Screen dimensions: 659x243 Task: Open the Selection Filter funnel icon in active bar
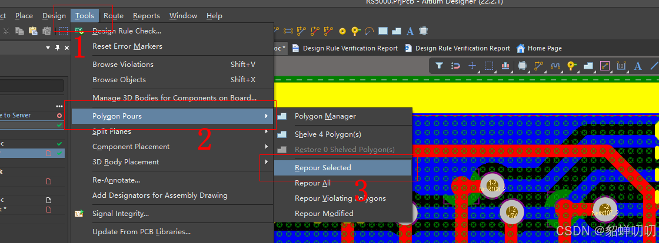pos(439,65)
